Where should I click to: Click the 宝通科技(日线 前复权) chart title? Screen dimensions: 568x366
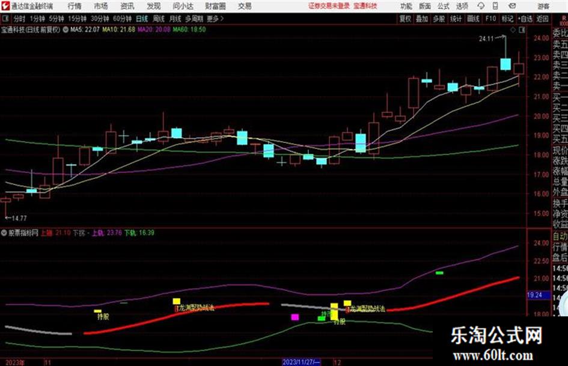pyautogui.click(x=31, y=29)
